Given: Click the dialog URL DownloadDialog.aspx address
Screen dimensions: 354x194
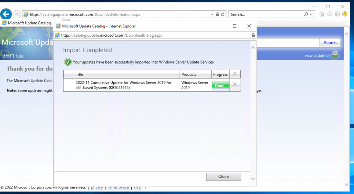Looking at the screenshot, I should [x=112, y=35].
